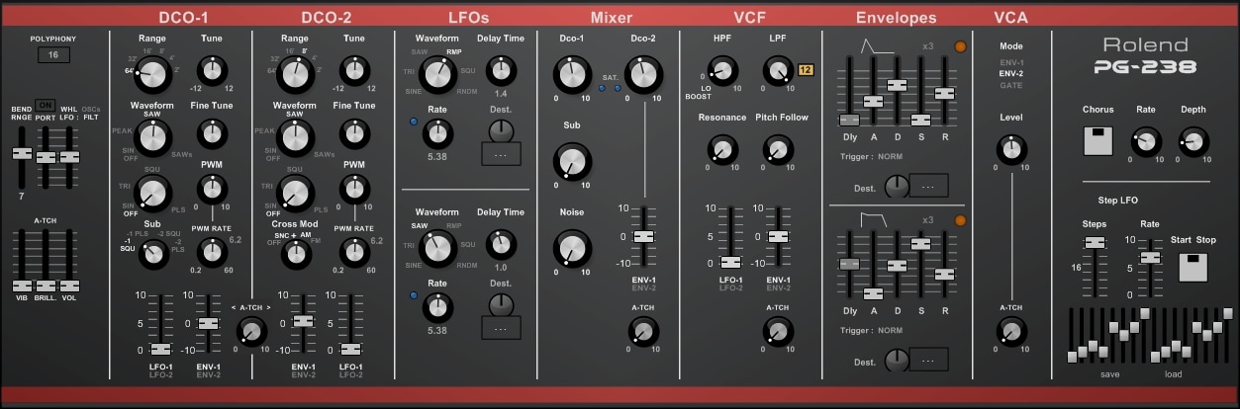Toggle the SAT. LED nearest the Dco-2 knob

619,89
